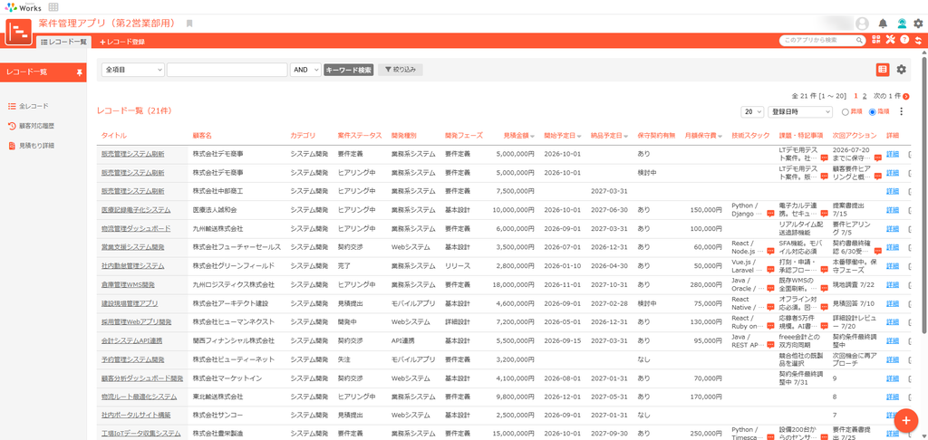Open 倉庫管理WMS開発 record link
Image resolution: width=928 pixels, height=440 pixels.
click(128, 284)
